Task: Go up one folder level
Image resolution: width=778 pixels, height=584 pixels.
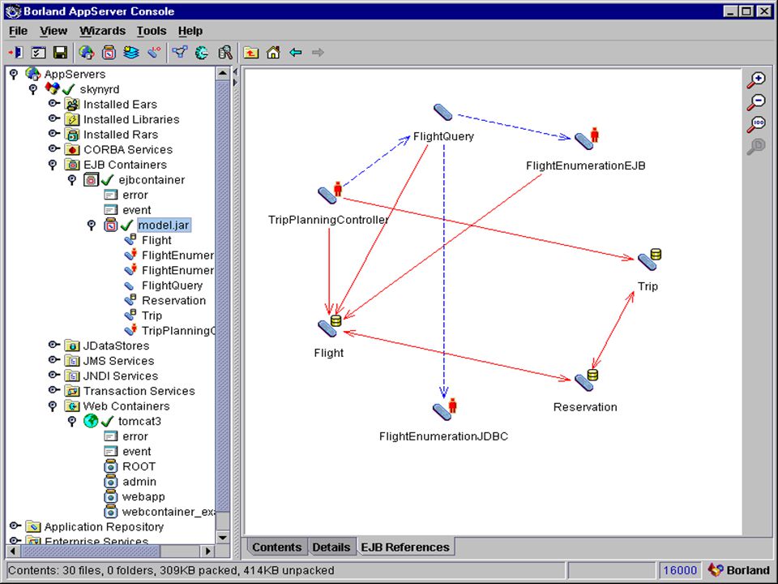Action: (x=251, y=52)
